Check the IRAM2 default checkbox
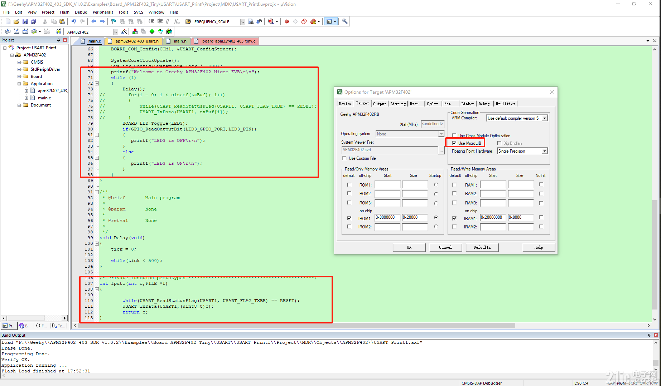This screenshot has height=386, width=661. 454,227
